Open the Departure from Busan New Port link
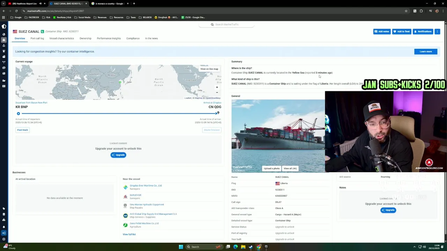The height and width of the screenshot is (251, 447). click(x=31, y=102)
